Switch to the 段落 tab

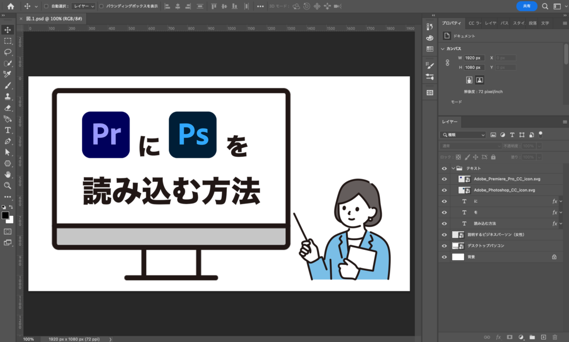click(532, 23)
